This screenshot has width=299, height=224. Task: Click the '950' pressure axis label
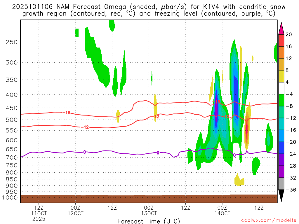(12, 192)
